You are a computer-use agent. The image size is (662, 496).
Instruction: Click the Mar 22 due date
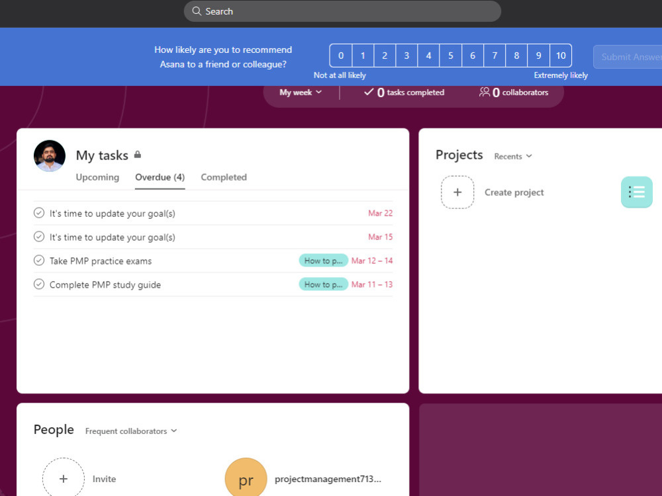point(381,213)
